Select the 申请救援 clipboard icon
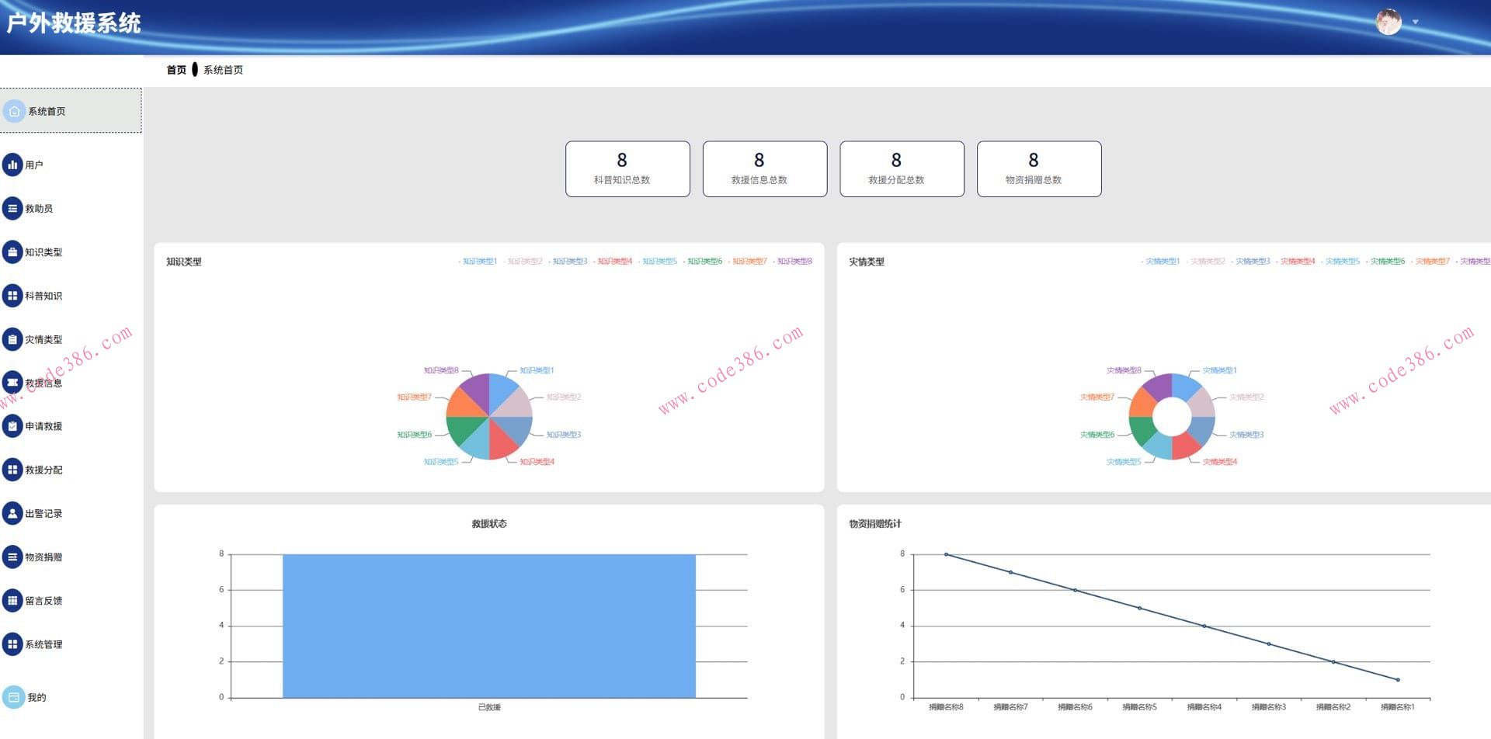This screenshot has height=739, width=1491. tap(12, 426)
